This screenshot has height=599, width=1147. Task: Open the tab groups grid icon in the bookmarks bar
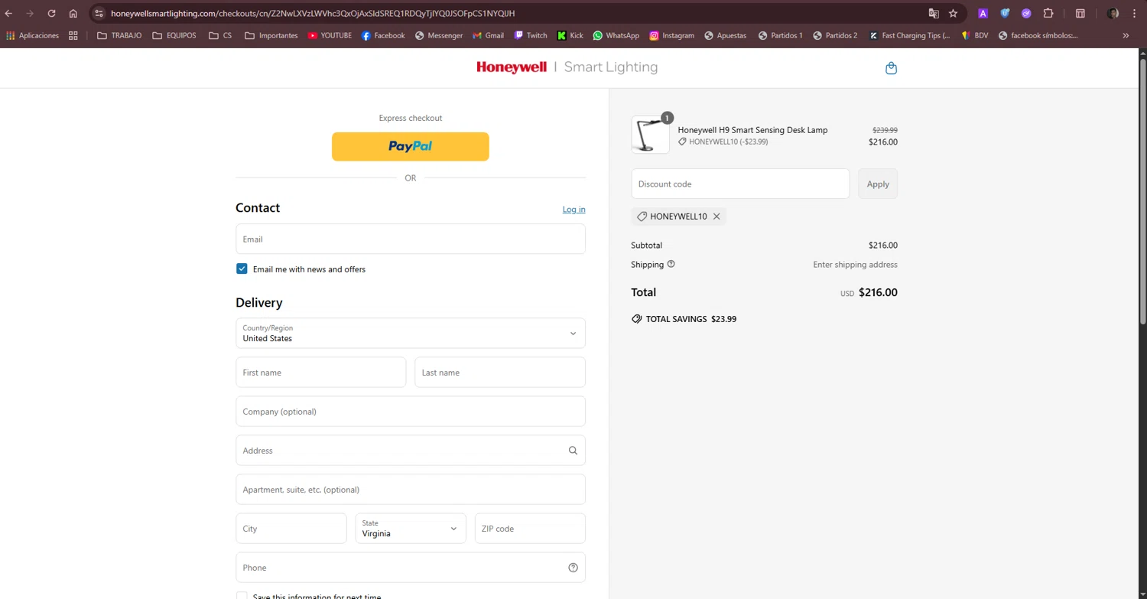click(73, 35)
